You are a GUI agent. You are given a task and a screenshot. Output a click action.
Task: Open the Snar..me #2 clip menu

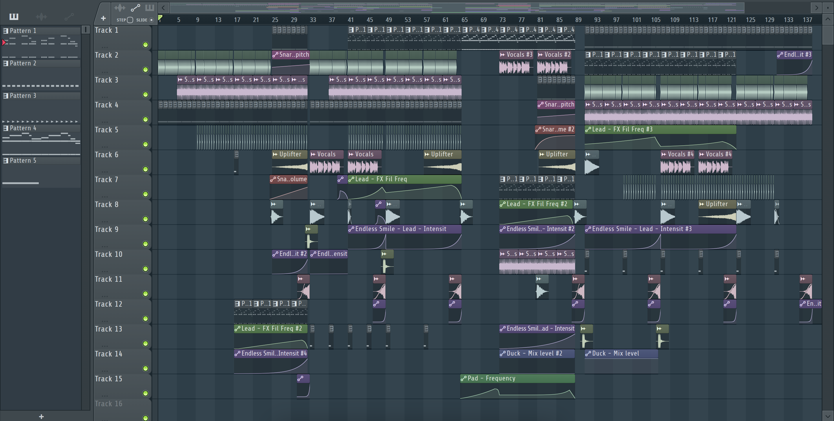click(x=538, y=129)
